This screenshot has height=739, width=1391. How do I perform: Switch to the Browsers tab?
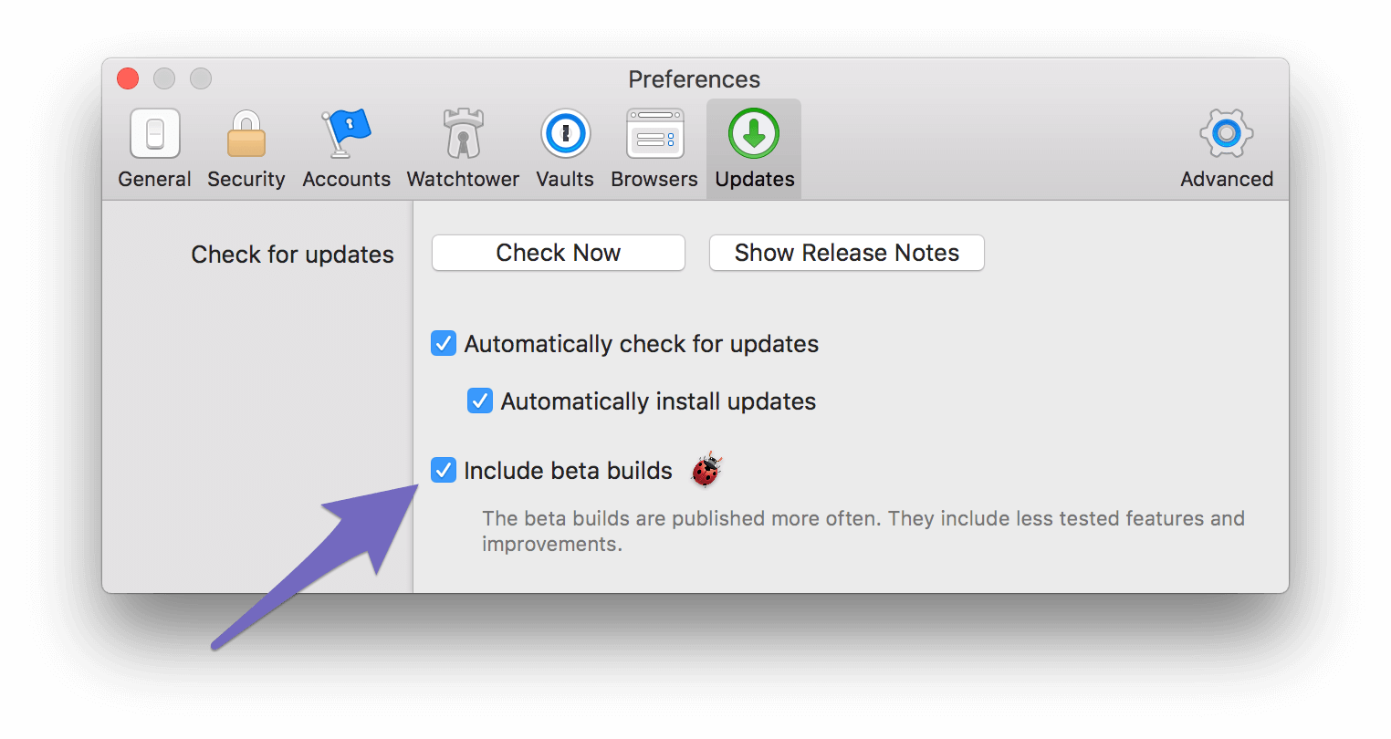pyautogui.click(x=654, y=146)
